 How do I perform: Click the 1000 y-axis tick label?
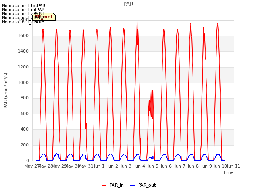point(23,82)
